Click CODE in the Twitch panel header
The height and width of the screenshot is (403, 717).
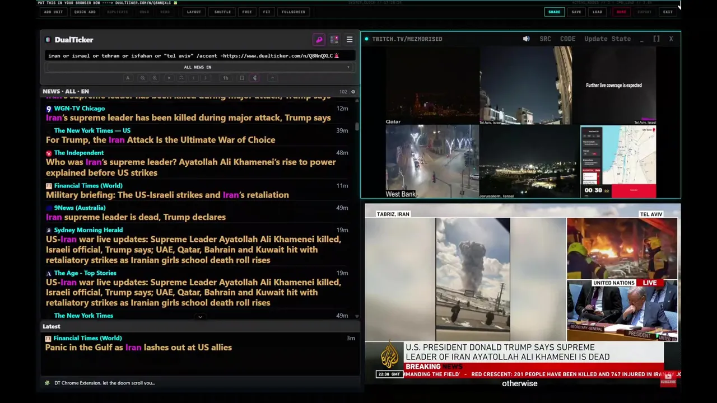(567, 39)
